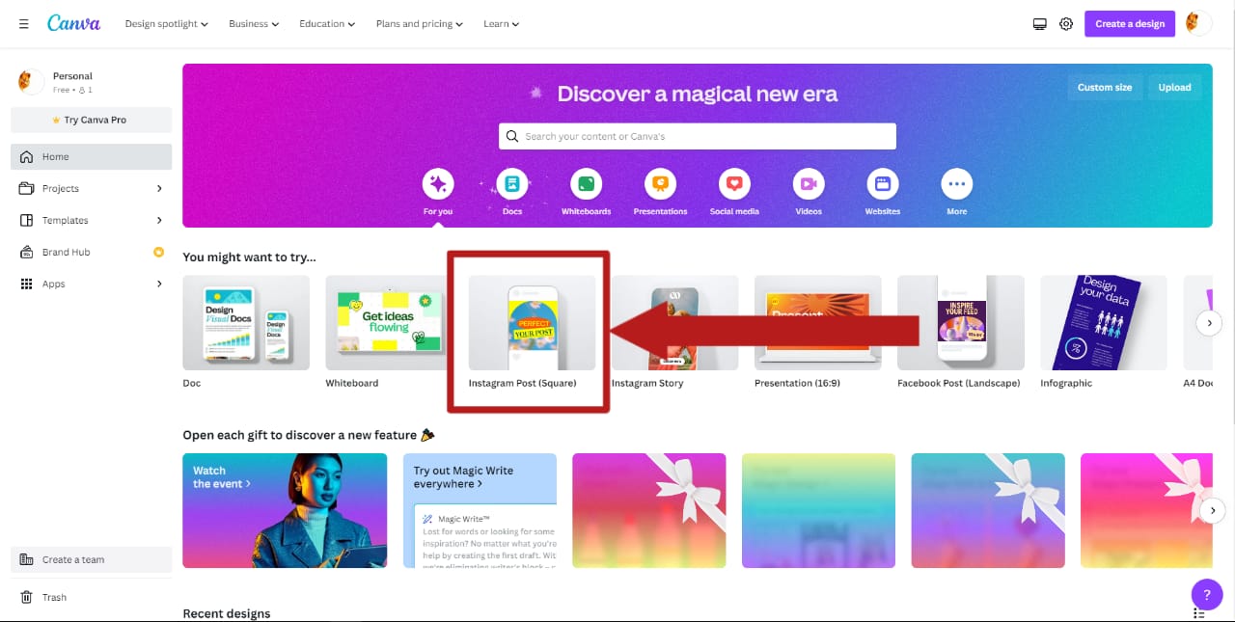The width and height of the screenshot is (1235, 622).
Task: Expand the Apps submenu chevron
Action: (159, 284)
